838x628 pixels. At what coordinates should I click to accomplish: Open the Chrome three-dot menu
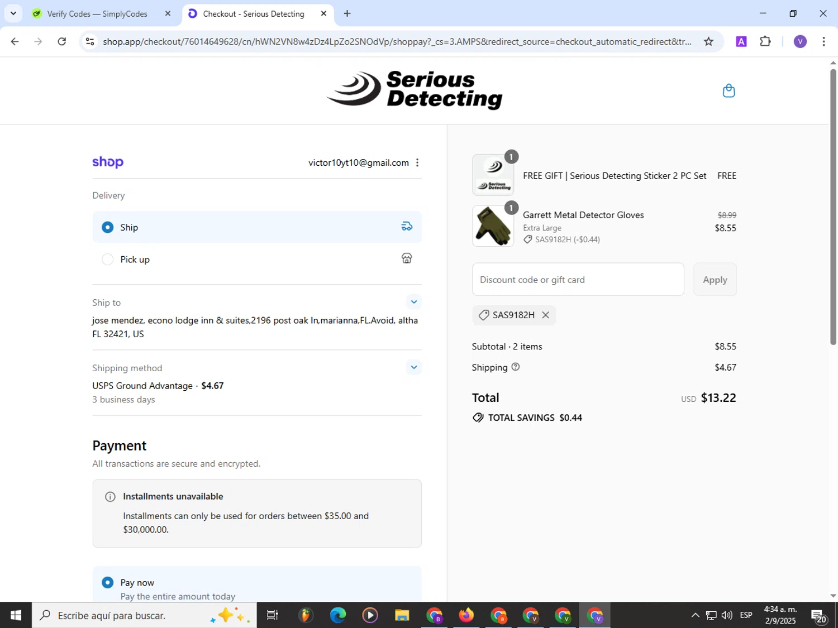(x=823, y=41)
